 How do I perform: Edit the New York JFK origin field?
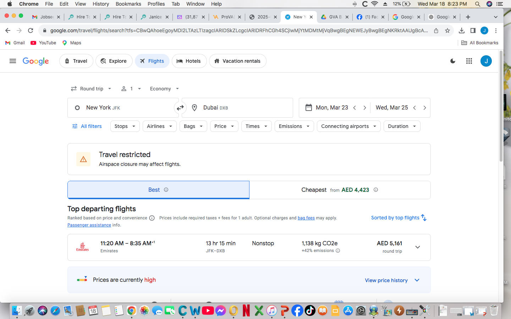[x=123, y=108]
